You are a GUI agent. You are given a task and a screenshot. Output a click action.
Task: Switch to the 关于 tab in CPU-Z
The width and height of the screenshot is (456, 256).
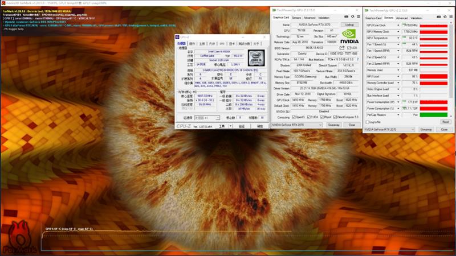pos(256,44)
